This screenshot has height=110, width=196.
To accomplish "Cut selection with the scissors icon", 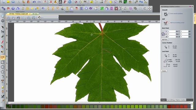I will click(19, 2).
